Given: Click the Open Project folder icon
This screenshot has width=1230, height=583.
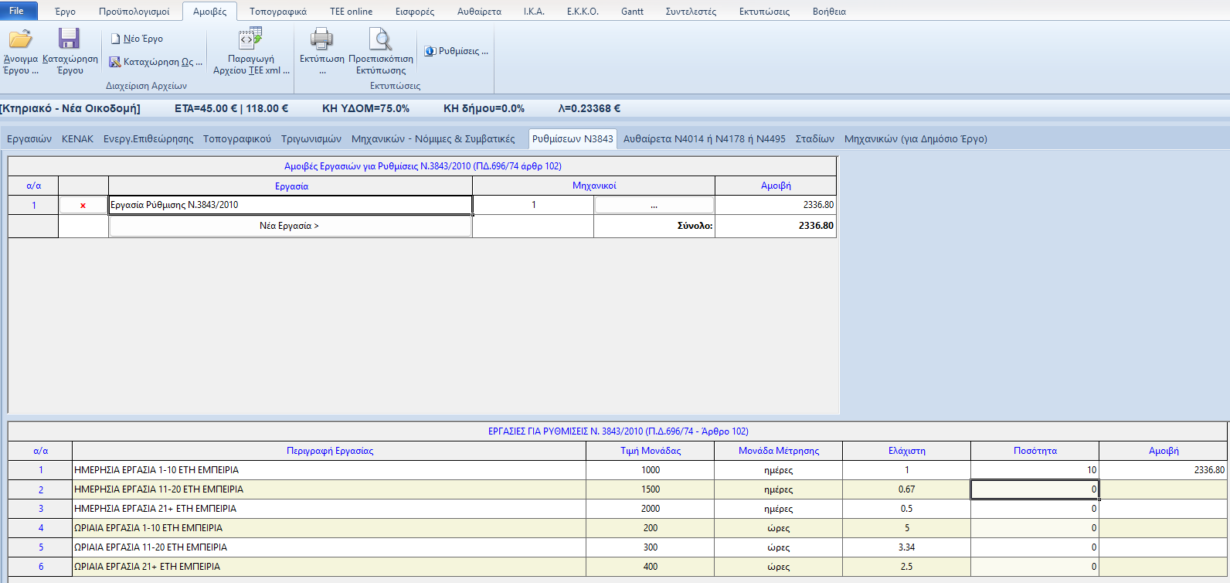Looking at the screenshot, I should pos(20,39).
